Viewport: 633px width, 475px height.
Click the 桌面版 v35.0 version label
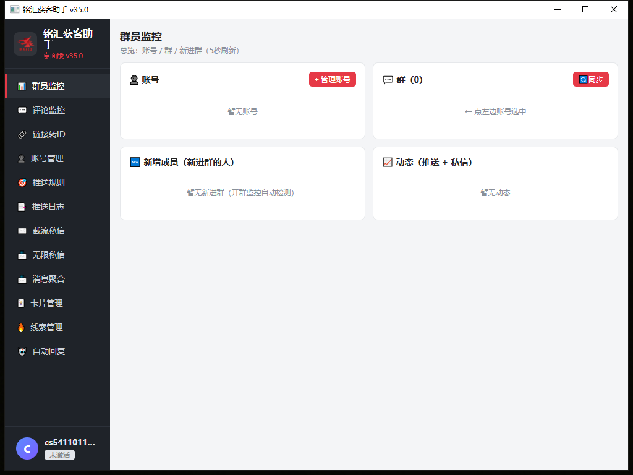pyautogui.click(x=63, y=56)
